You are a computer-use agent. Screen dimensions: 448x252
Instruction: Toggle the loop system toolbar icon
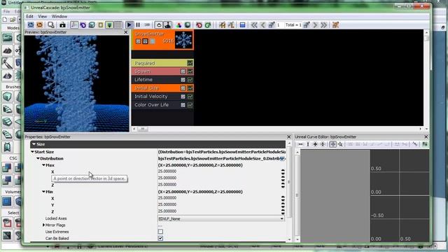click(159, 25)
